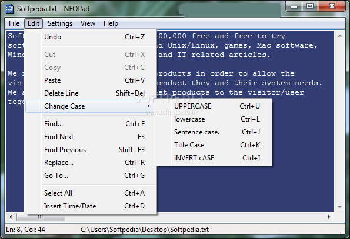Apply iNVERT cASE to the selection
Image resolution: width=350 pixels, height=239 pixels.
(213, 158)
